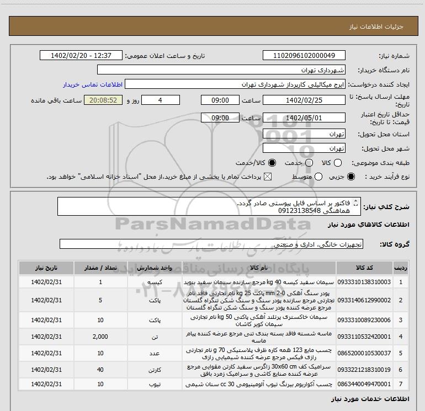Click item code 0933110532420001
This screenshot has height=411, width=425.
click(364, 337)
